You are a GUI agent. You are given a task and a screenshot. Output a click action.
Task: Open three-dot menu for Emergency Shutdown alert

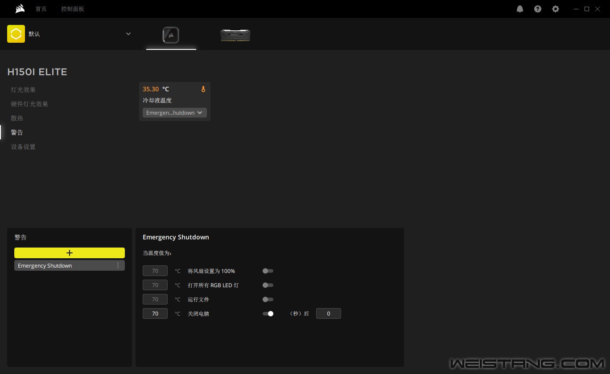pyautogui.click(x=118, y=265)
